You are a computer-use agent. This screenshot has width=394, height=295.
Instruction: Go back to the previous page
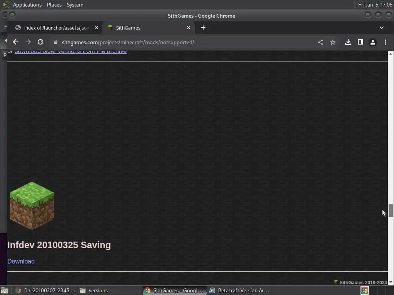(x=15, y=42)
